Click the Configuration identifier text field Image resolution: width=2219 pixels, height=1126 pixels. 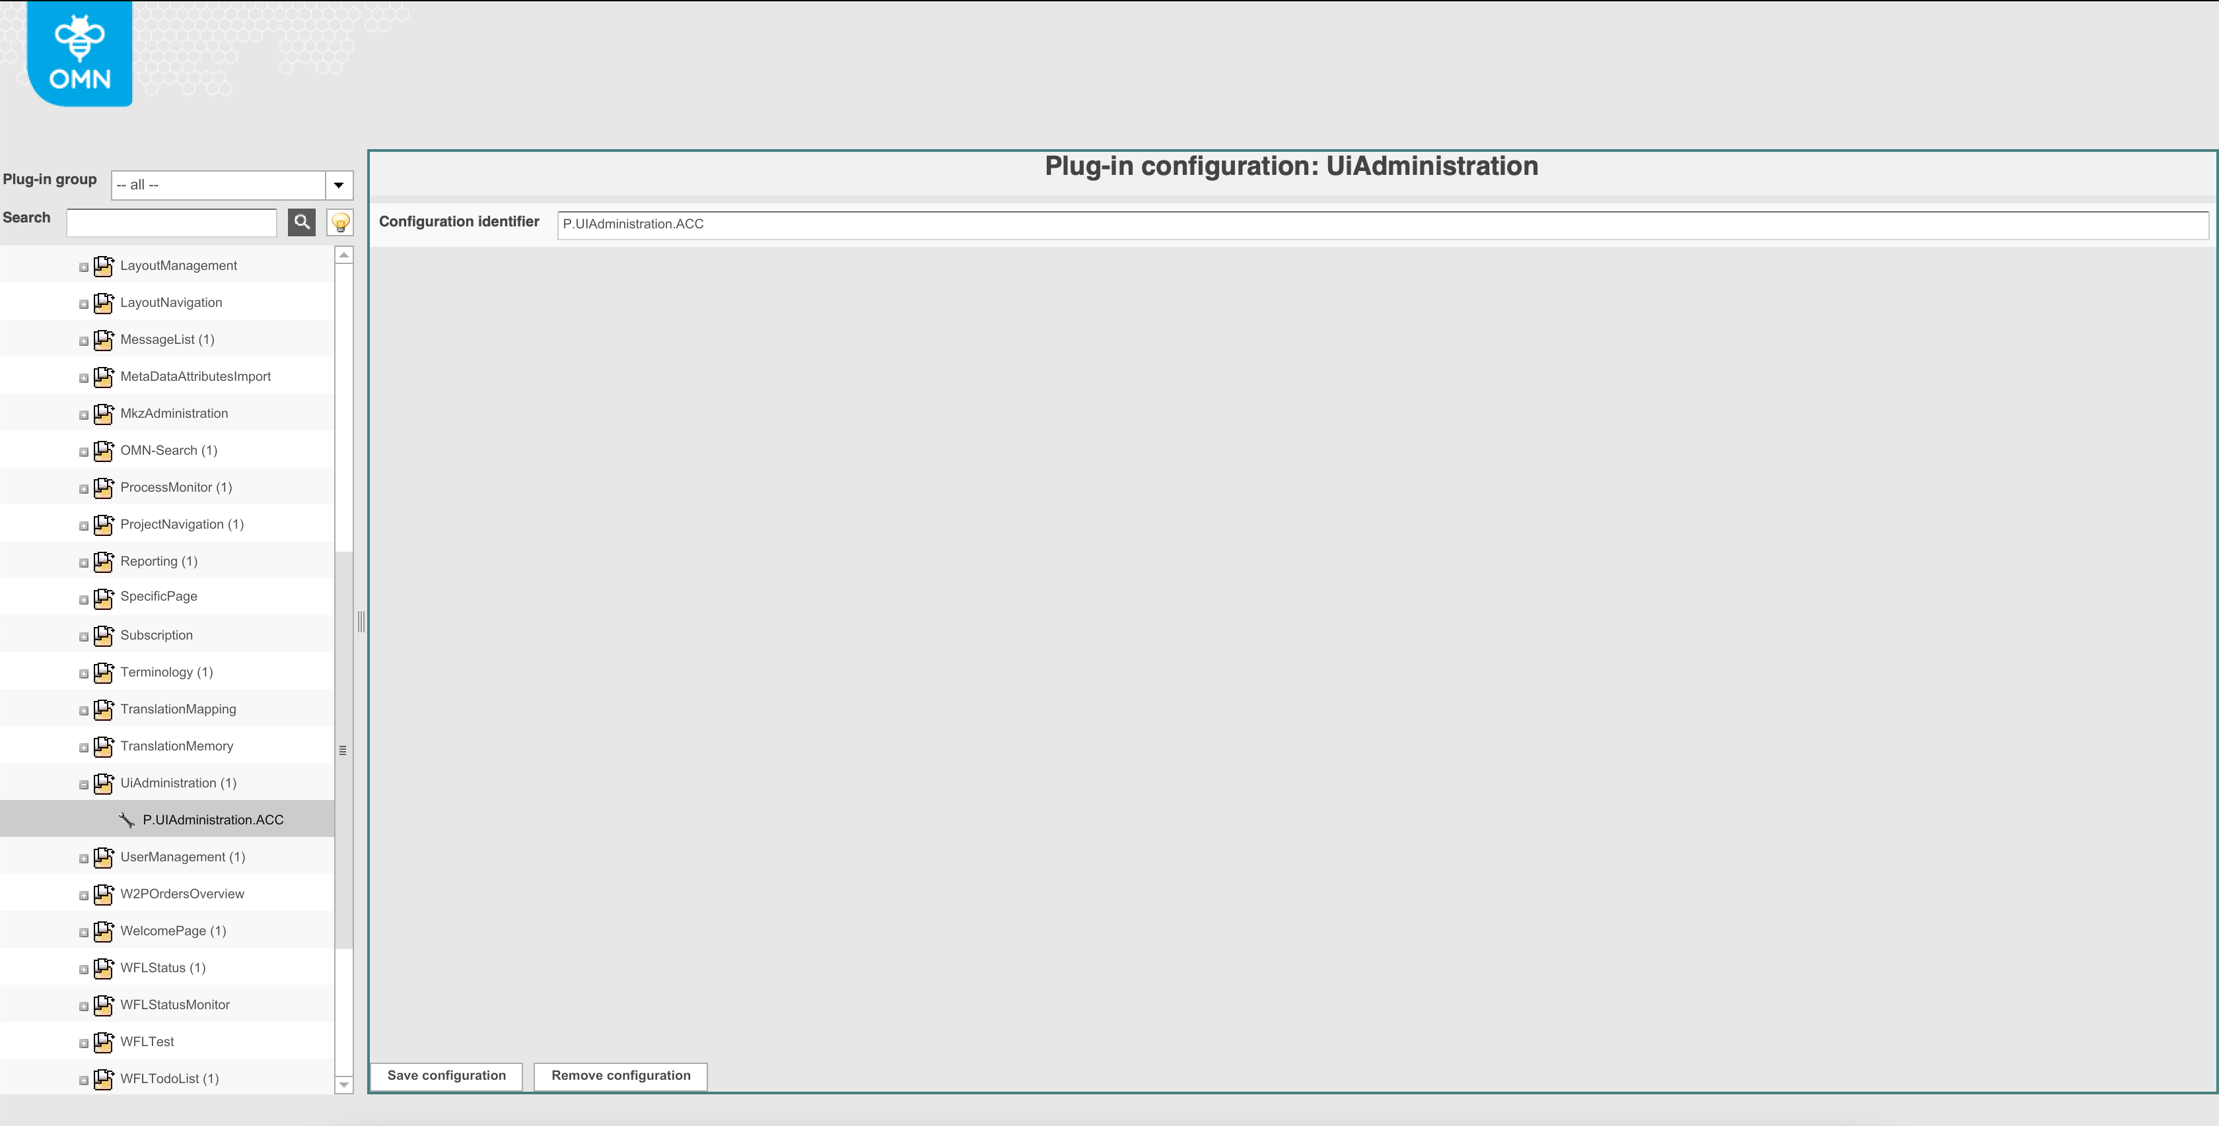[x=1382, y=224]
